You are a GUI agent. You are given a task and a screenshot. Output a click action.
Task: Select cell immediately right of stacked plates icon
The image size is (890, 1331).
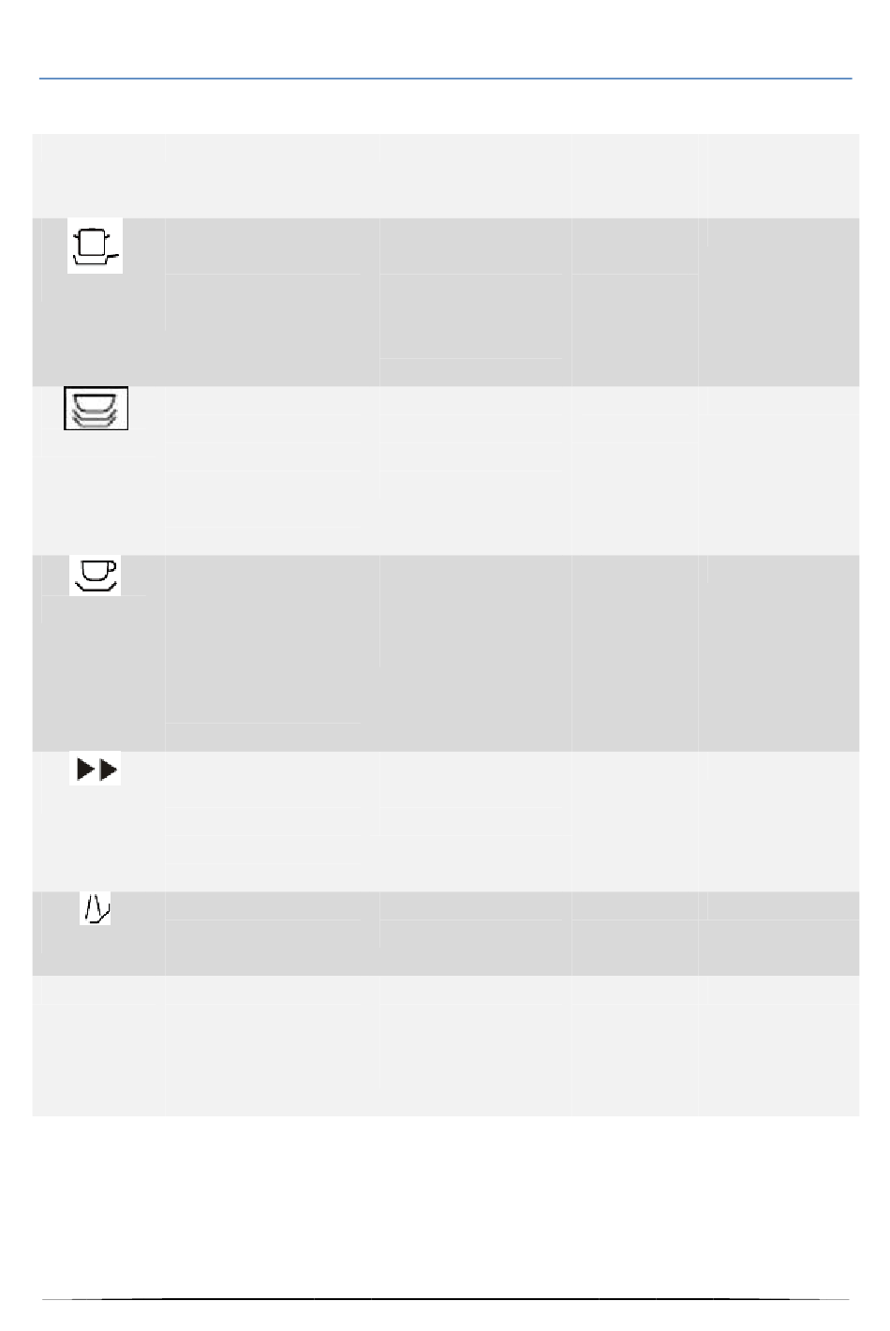pyautogui.click(x=273, y=415)
